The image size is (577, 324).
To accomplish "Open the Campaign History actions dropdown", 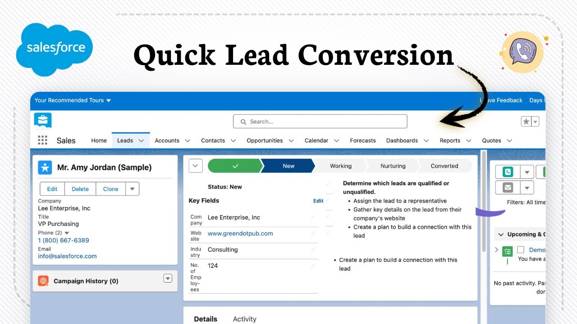I will pos(168,279).
